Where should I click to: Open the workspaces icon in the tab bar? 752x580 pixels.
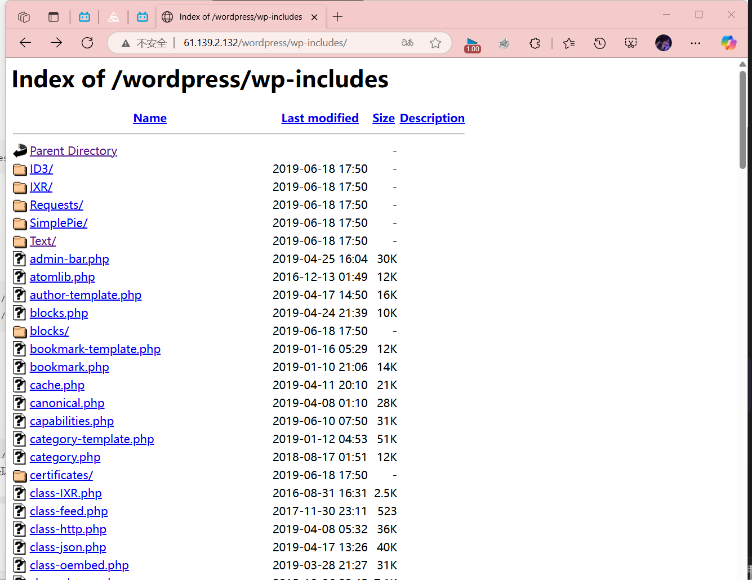(24, 17)
